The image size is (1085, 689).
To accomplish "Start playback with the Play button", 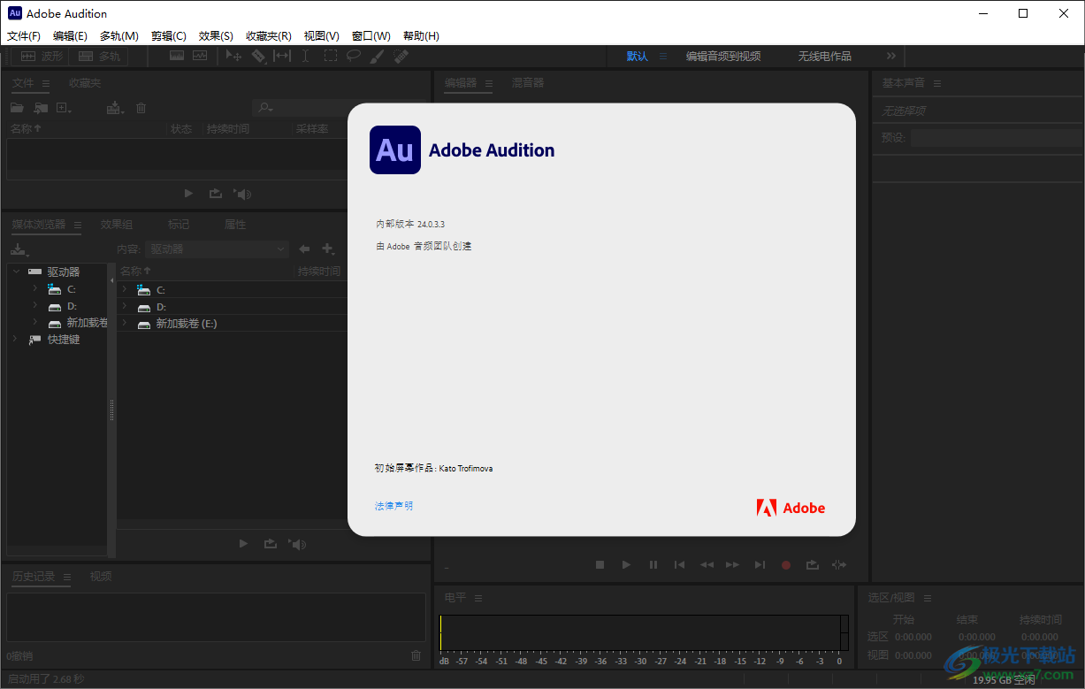I will (626, 564).
